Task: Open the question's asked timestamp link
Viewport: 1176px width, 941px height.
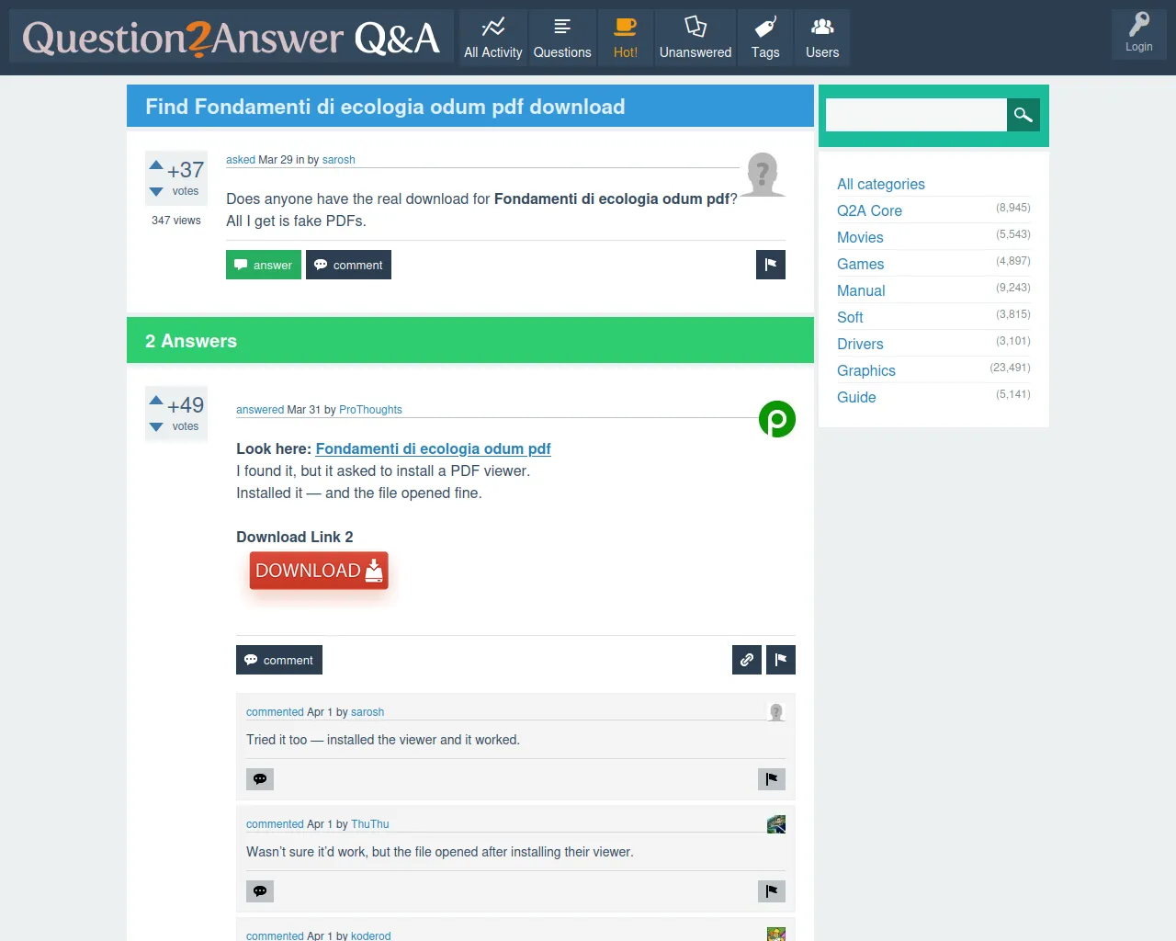Action: [x=241, y=160]
